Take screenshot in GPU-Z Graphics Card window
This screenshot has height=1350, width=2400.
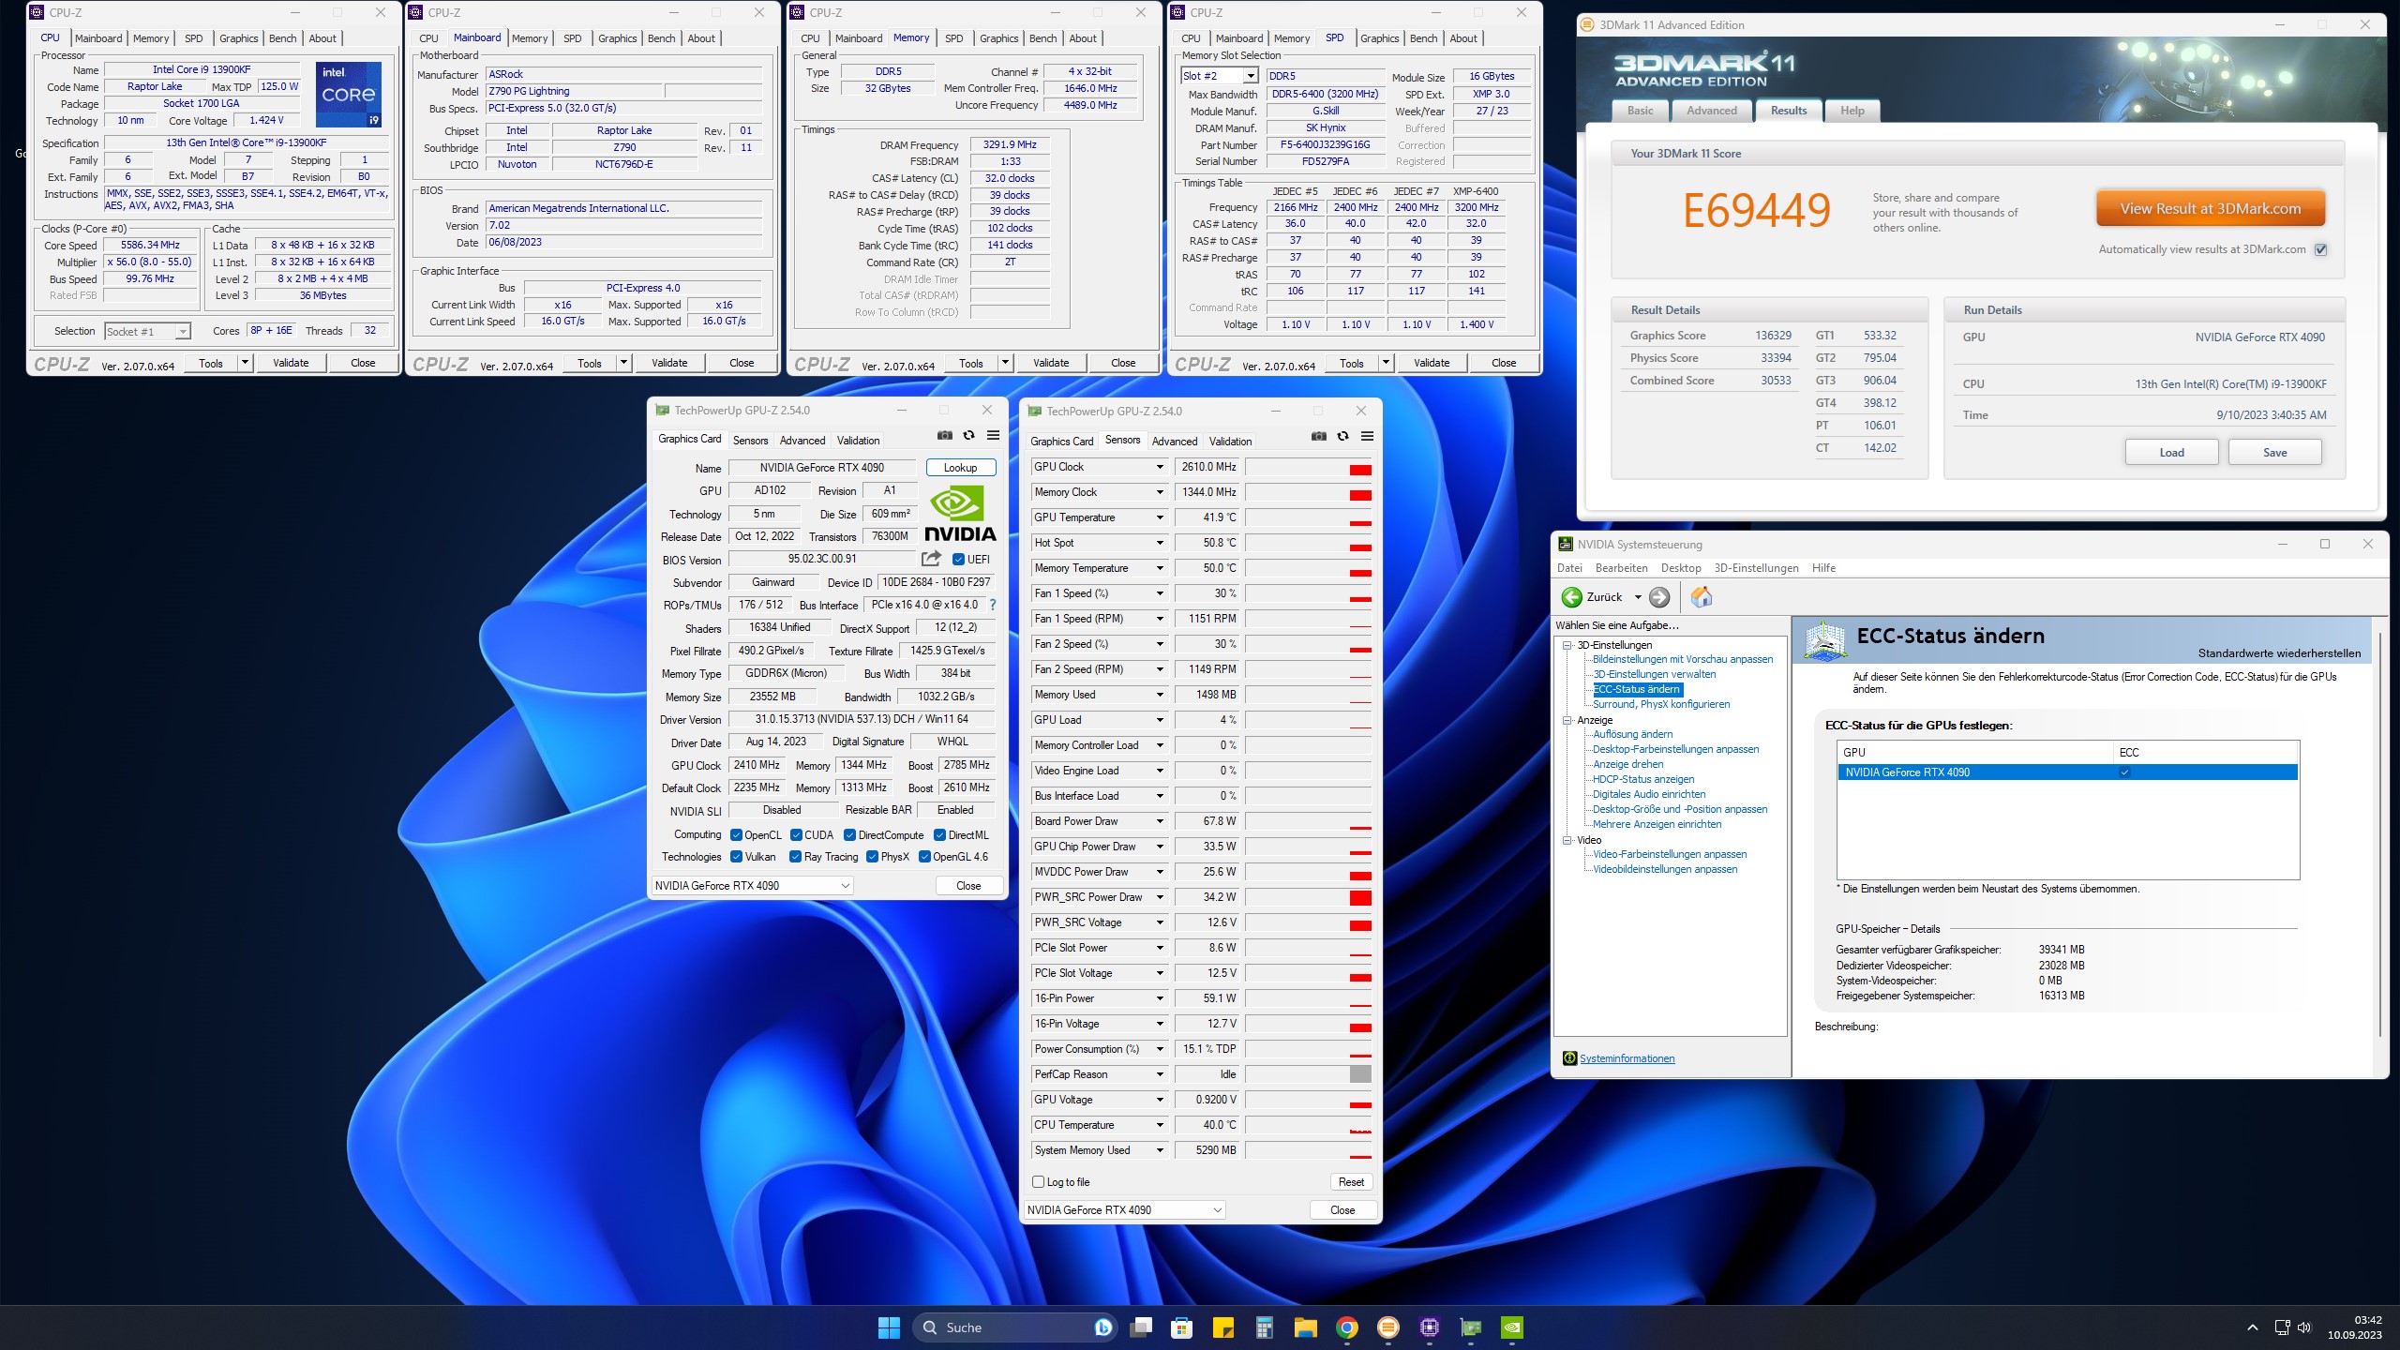point(945,436)
